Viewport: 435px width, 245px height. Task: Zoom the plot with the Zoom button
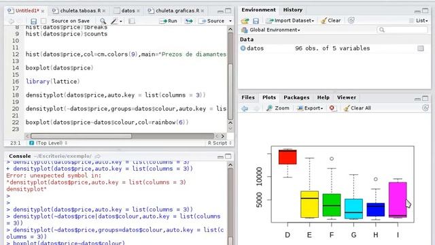point(278,108)
